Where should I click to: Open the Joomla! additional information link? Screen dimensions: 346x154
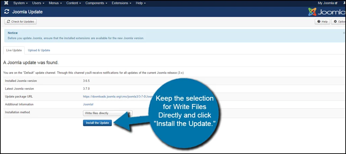coord(88,104)
